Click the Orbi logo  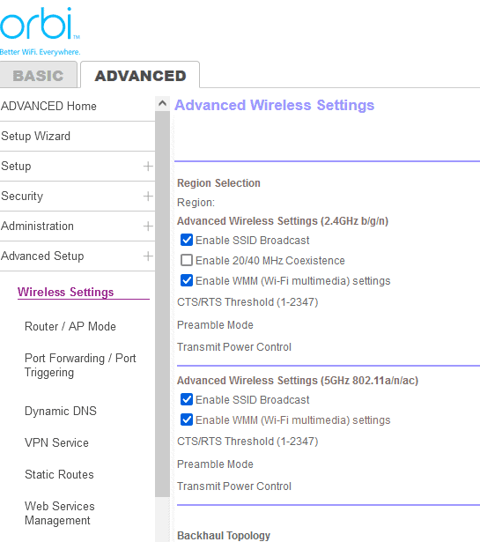coord(40,31)
